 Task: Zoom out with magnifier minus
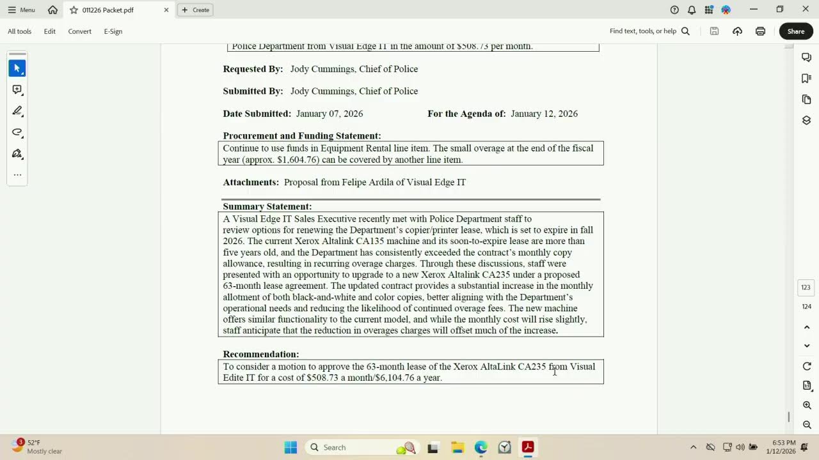coord(807,425)
